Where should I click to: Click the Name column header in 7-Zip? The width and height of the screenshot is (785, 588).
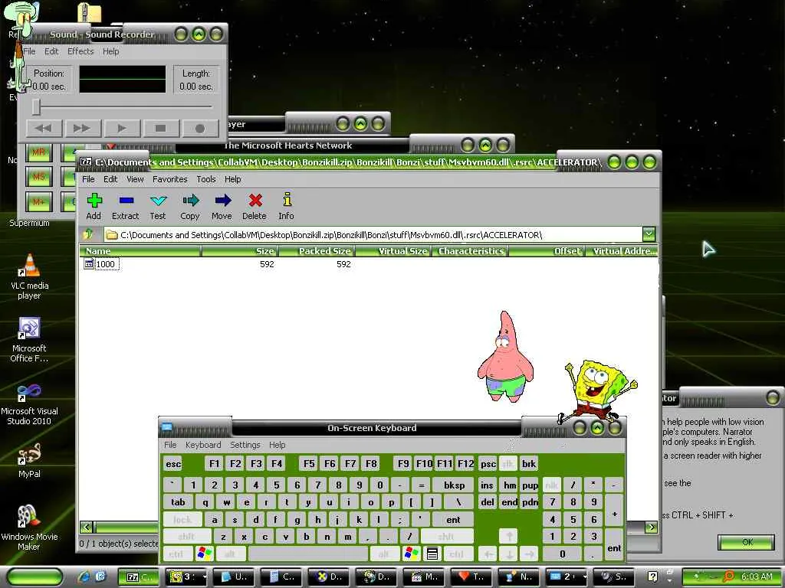click(x=140, y=251)
